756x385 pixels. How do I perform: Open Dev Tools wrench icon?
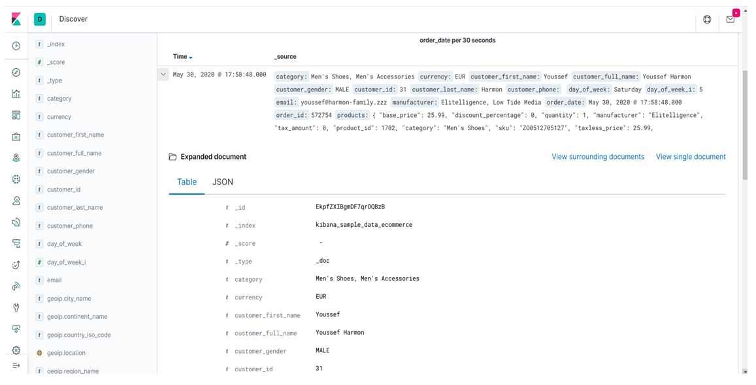[16, 307]
